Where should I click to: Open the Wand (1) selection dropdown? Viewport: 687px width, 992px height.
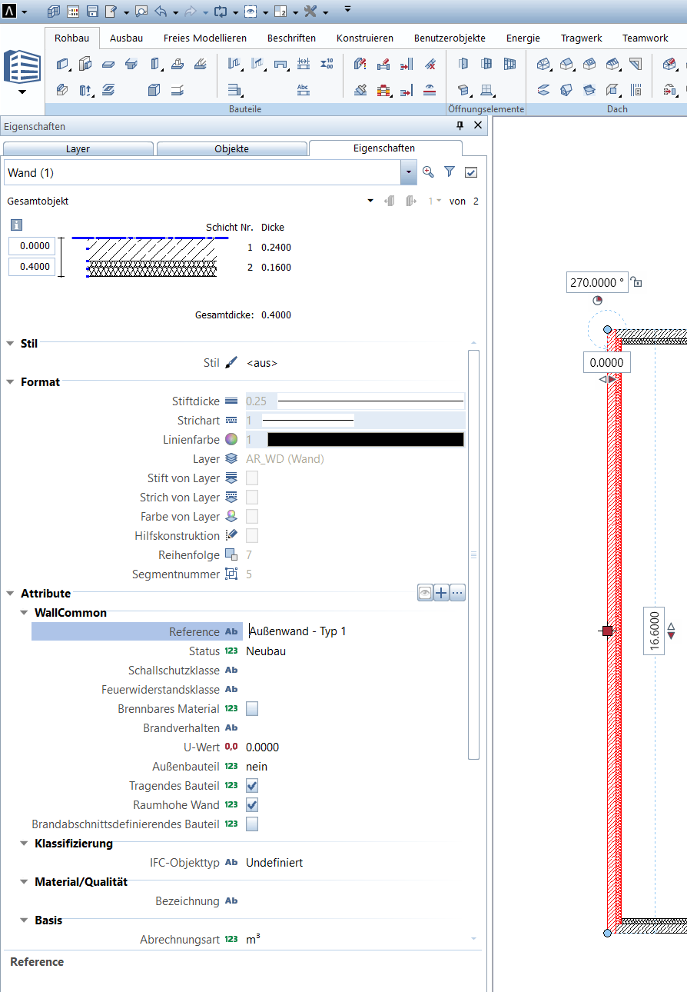(409, 172)
